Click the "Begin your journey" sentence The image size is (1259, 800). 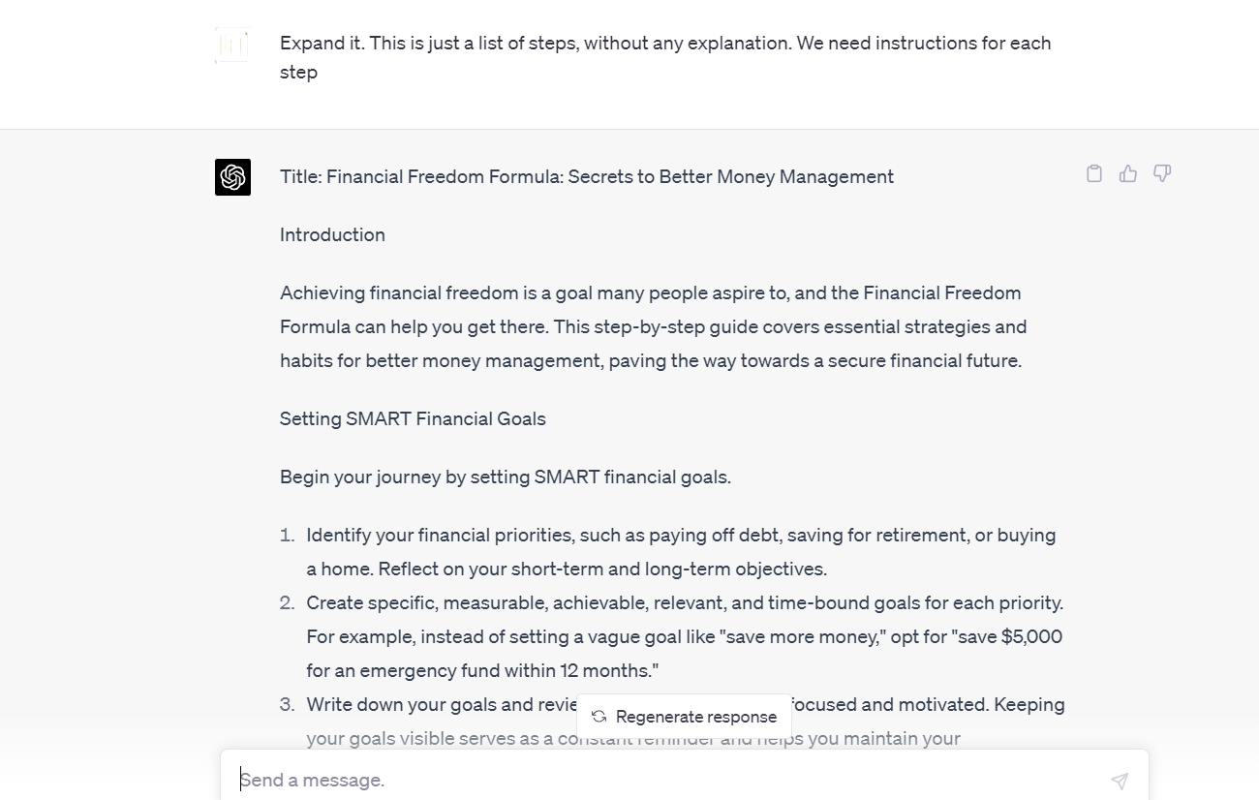505,477
